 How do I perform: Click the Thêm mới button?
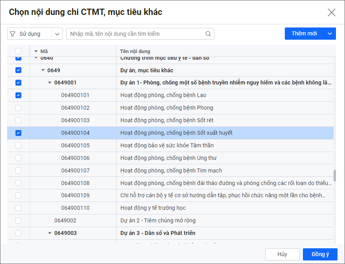point(304,34)
